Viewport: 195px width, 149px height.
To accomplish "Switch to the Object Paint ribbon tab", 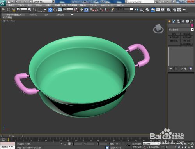I will click(x=60, y=14).
